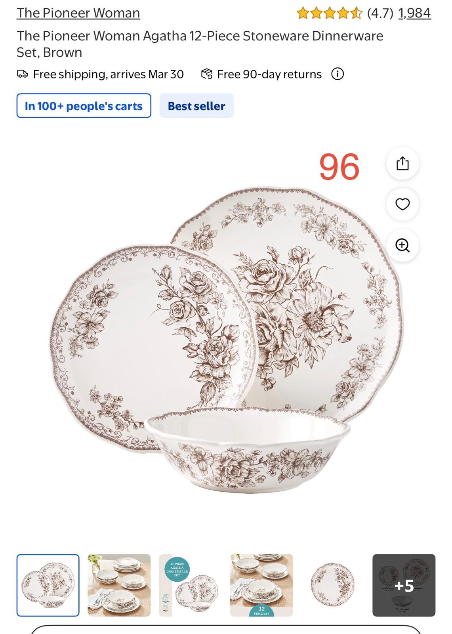The height and width of the screenshot is (634, 452).
Task: Zoom in with the magnifier plus icon
Action: [402, 245]
